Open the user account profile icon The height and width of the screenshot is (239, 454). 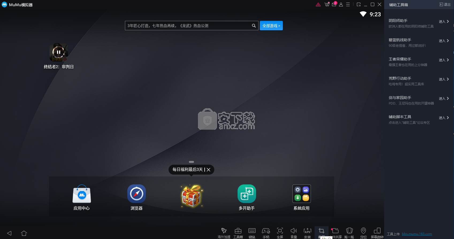pos(341,5)
